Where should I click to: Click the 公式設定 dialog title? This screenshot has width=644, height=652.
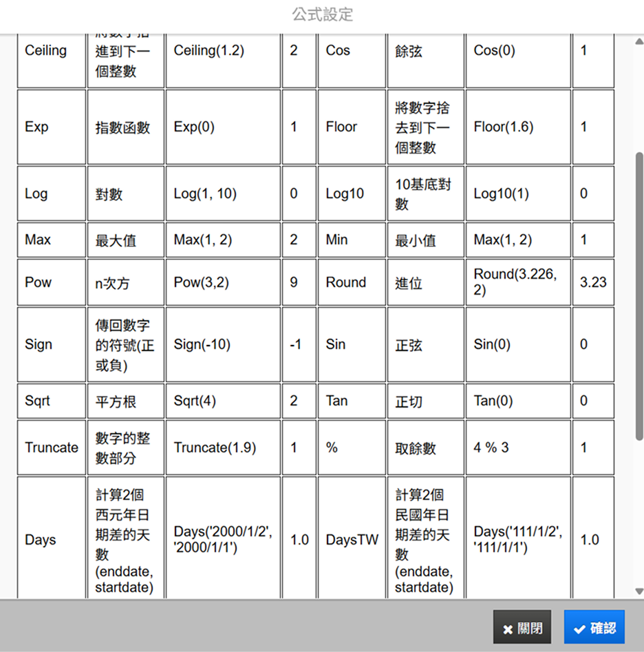tap(322, 14)
